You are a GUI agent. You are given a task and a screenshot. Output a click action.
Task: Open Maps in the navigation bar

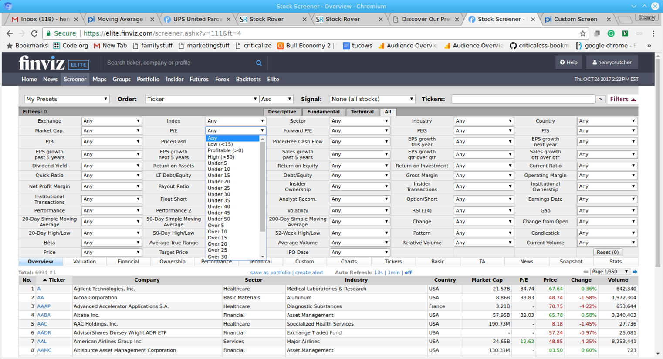pos(99,79)
